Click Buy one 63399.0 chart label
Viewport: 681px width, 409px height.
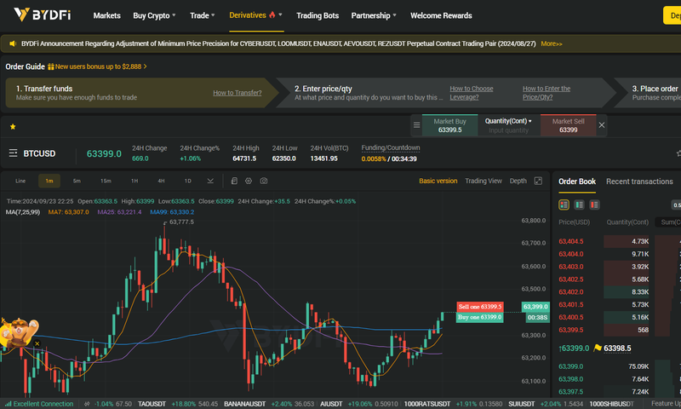(x=480, y=317)
